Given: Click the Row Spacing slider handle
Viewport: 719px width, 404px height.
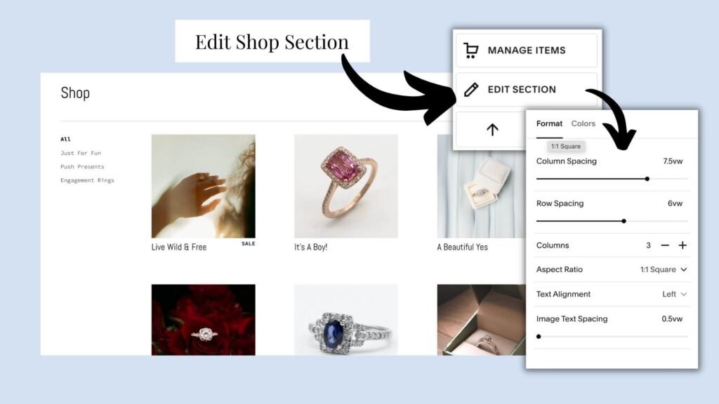Looking at the screenshot, I should point(624,221).
